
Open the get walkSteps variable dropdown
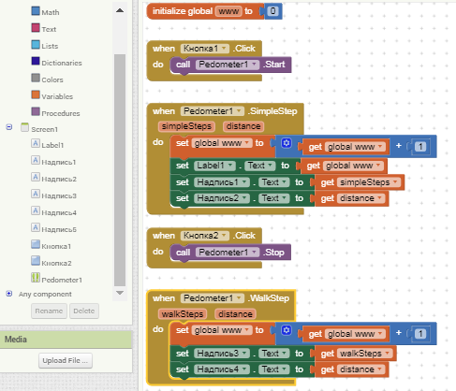pos(365,354)
